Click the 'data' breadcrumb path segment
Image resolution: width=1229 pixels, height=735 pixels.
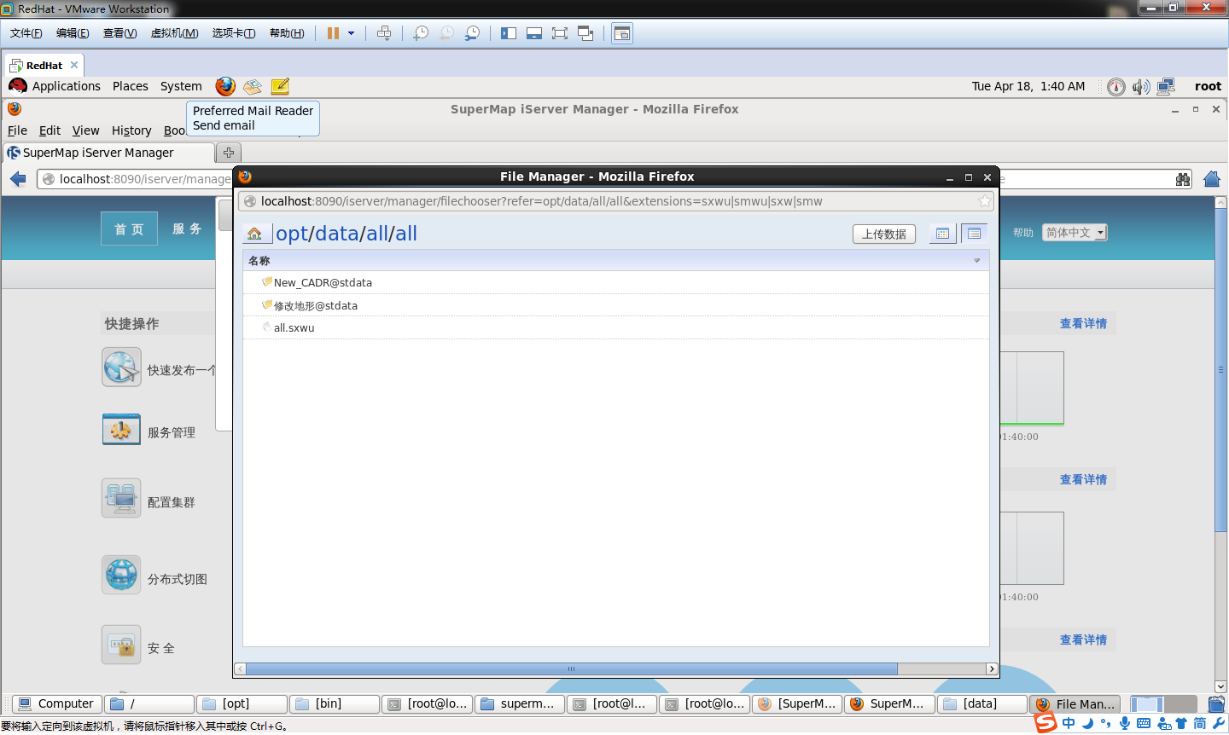[336, 234]
